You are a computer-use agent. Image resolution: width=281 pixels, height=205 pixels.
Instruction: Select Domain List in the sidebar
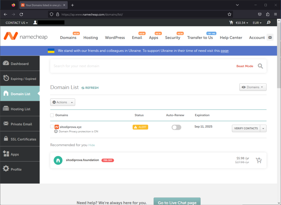pos(20,93)
